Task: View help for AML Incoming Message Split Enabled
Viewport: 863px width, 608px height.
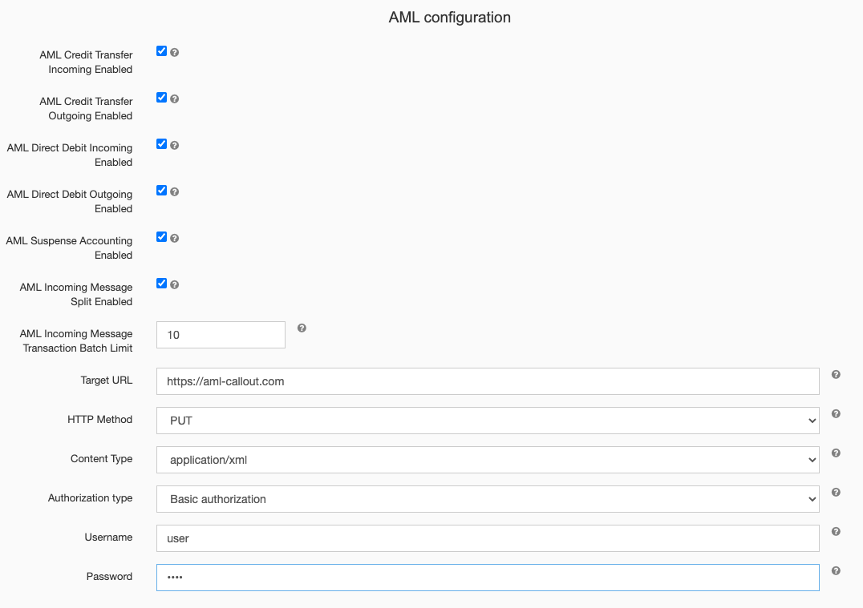Action: coord(176,284)
